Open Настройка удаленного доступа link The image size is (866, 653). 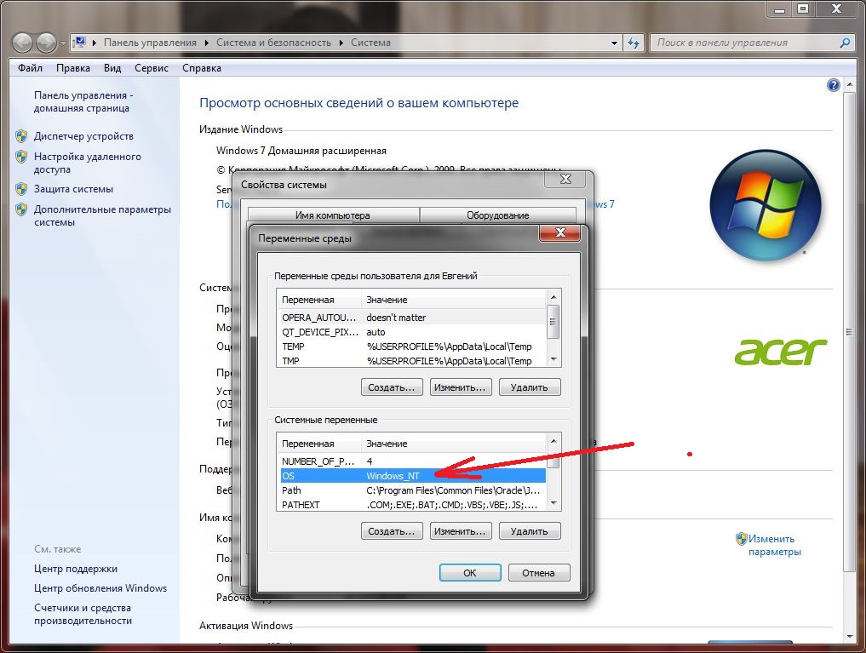(87, 163)
